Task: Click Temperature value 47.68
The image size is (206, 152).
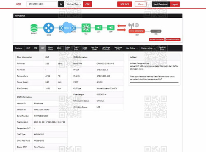Action: [48, 76]
